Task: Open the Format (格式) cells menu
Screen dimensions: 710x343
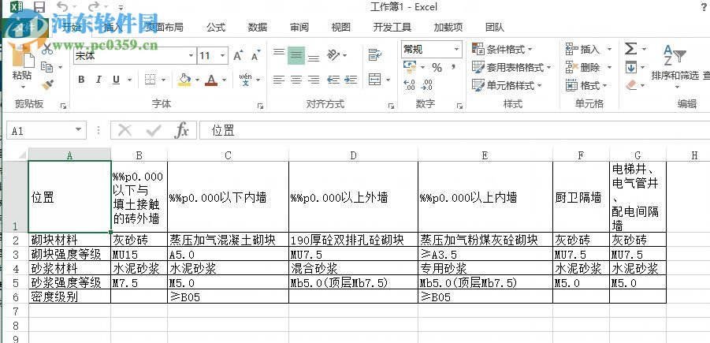Action: coord(586,85)
